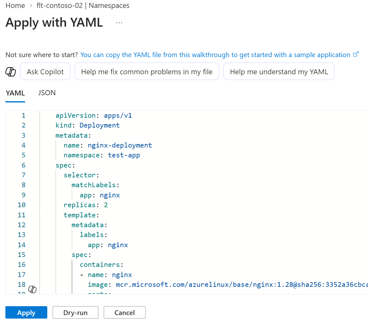Click the 'spec:' on line 6
Viewport: 368px width, 323px height.
pos(65,165)
